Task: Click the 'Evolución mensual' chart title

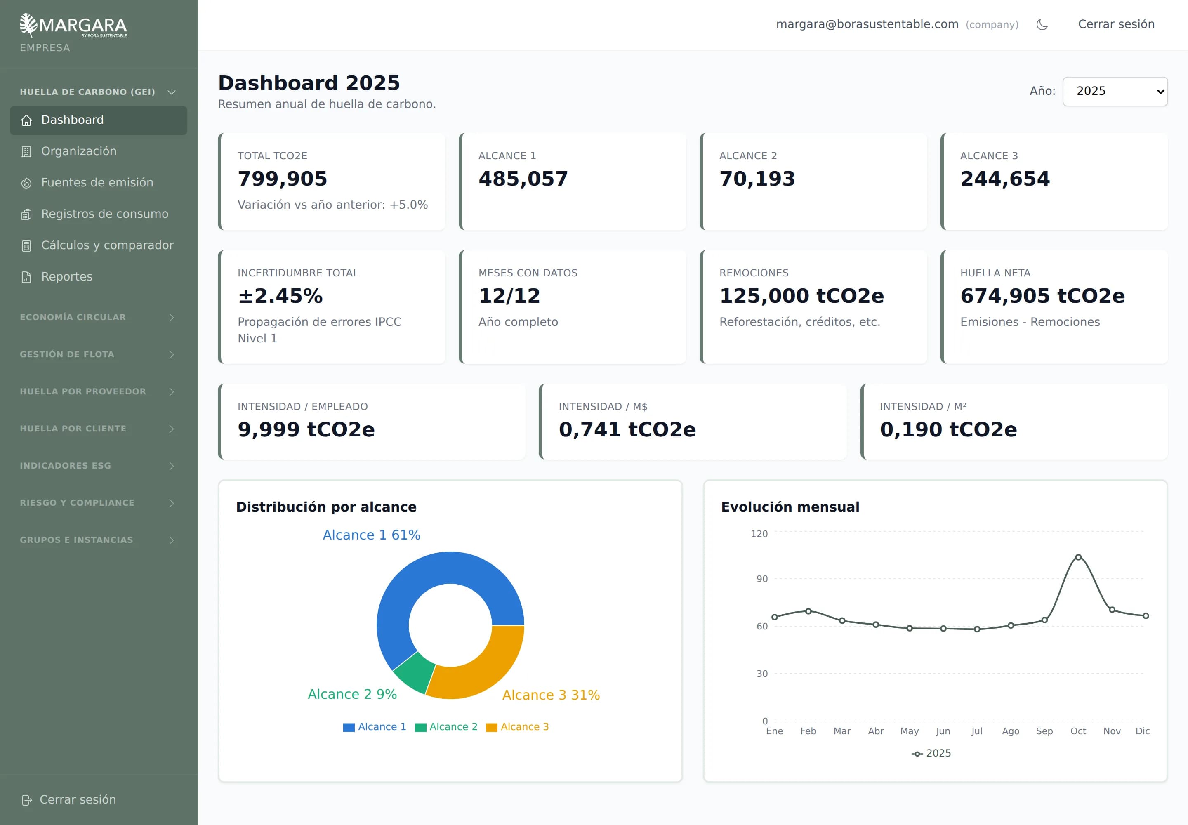Action: click(790, 507)
